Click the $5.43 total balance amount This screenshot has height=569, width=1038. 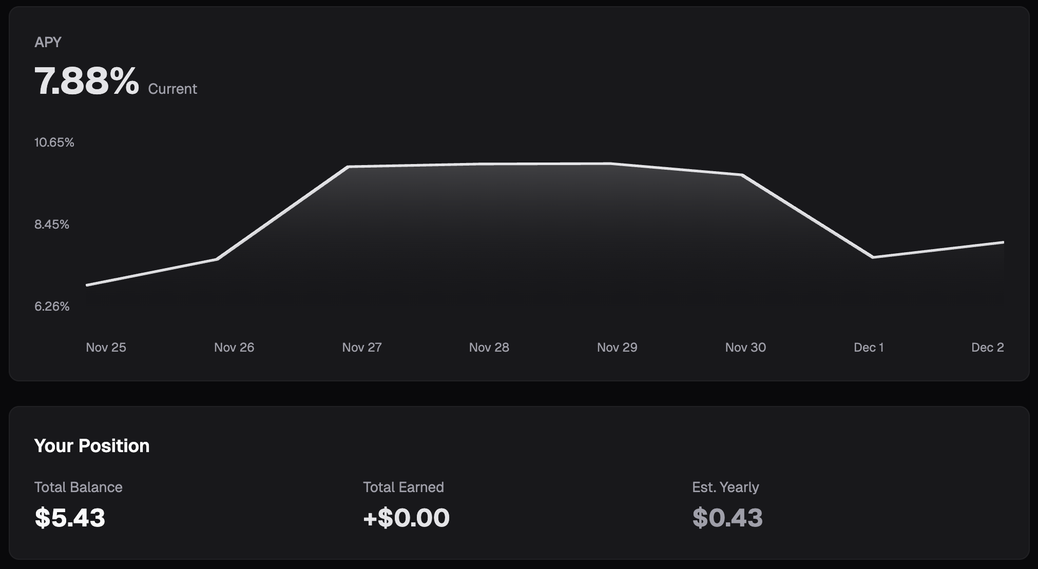[x=70, y=517]
